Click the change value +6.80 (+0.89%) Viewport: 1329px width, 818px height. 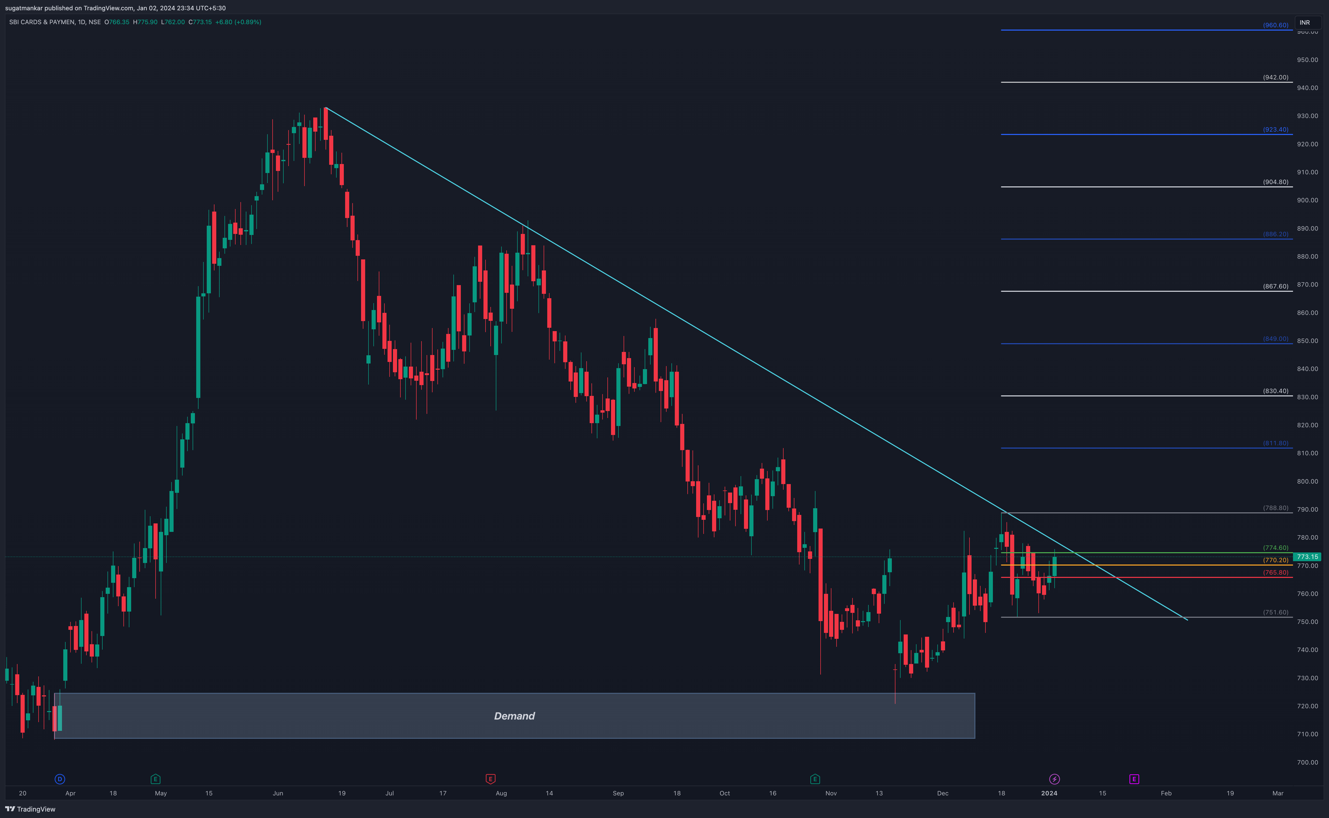point(238,22)
